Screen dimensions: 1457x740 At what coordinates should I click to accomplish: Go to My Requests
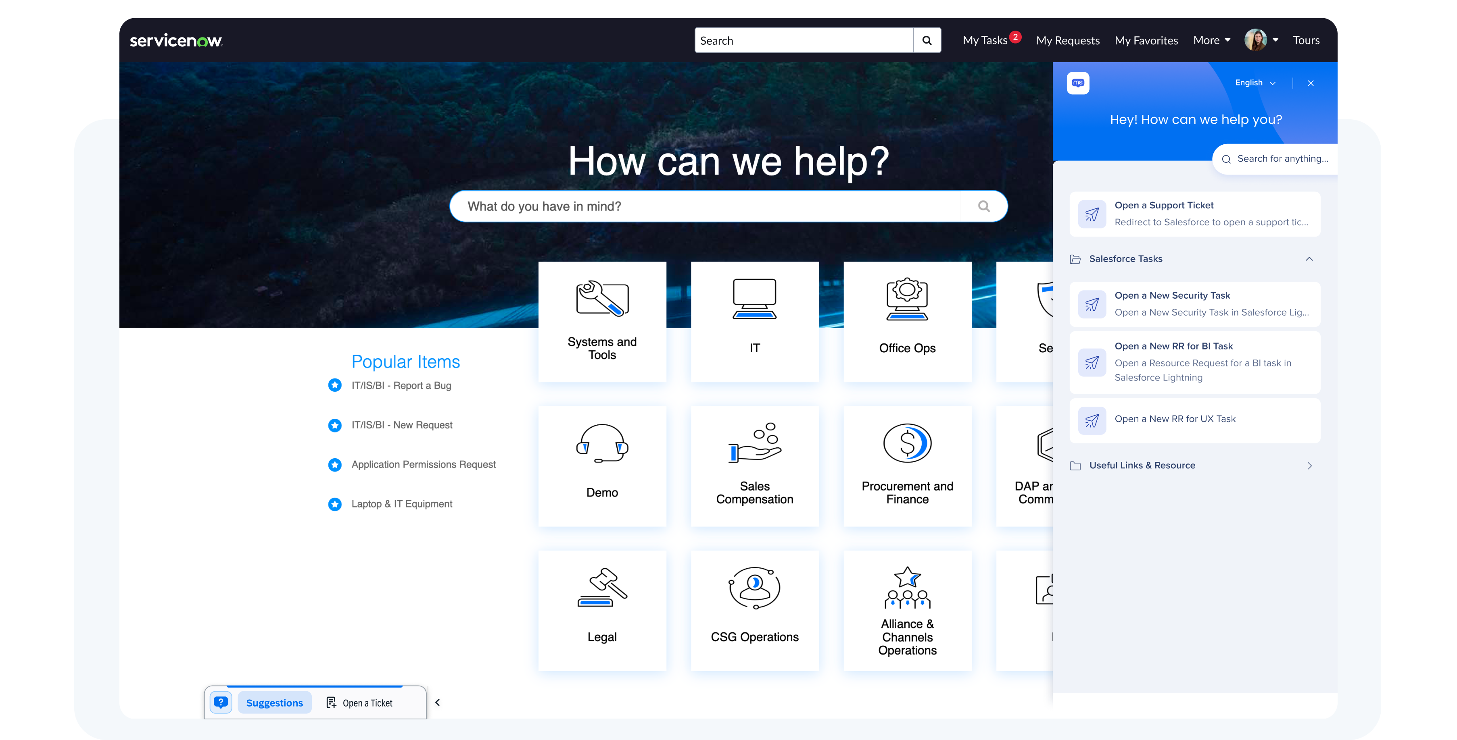[x=1067, y=40]
